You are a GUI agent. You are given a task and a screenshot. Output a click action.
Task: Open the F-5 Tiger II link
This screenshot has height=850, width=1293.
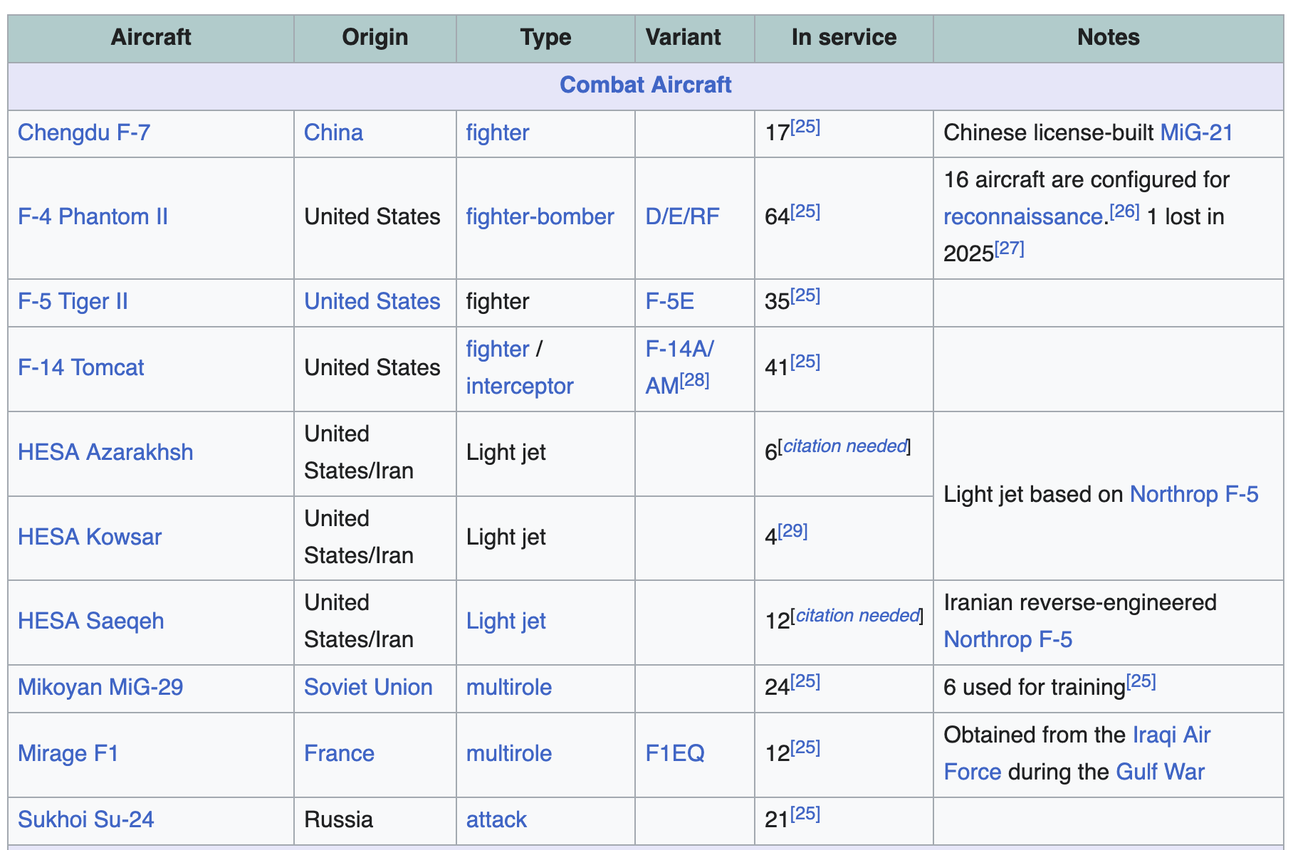click(x=73, y=301)
